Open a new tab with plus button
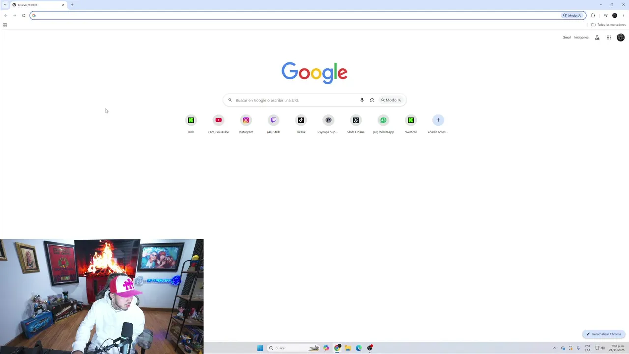This screenshot has width=629, height=354. (x=72, y=5)
